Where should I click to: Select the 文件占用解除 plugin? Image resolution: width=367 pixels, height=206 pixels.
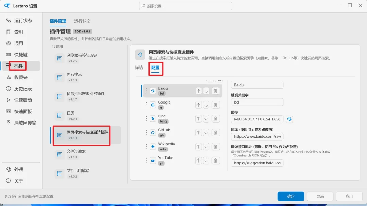coord(86,174)
